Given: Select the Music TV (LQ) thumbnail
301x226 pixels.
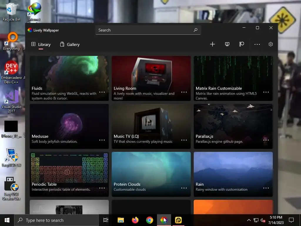Looking at the screenshot, I should pos(151,126).
